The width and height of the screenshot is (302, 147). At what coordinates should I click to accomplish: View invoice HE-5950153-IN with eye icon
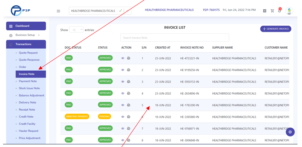pos(123,82)
